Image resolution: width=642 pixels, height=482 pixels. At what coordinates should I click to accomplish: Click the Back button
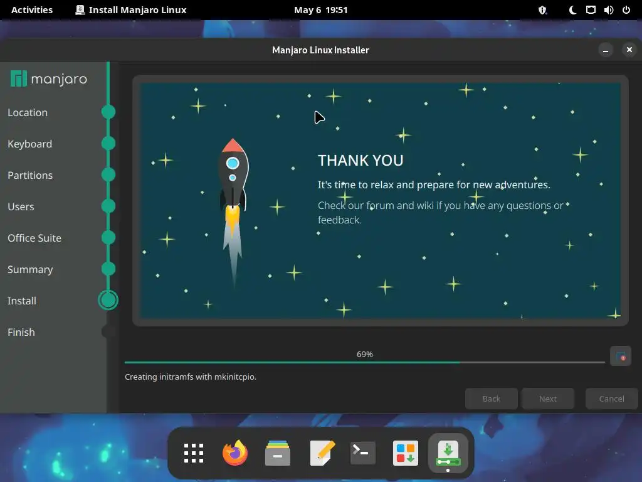(x=492, y=399)
